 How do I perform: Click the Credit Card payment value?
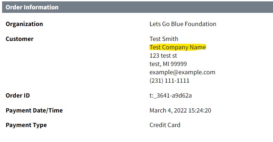pos(165,125)
